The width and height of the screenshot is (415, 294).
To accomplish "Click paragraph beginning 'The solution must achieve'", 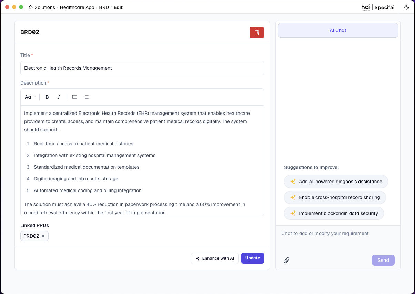I will pos(135,208).
